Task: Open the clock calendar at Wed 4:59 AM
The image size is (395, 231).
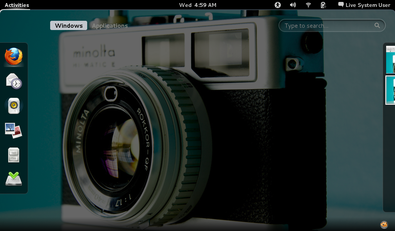Action: pos(198,5)
